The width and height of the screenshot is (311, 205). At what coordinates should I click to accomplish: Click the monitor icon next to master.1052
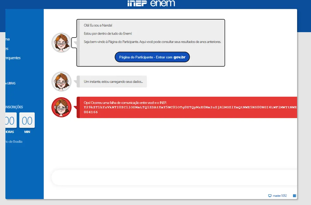[270, 196]
